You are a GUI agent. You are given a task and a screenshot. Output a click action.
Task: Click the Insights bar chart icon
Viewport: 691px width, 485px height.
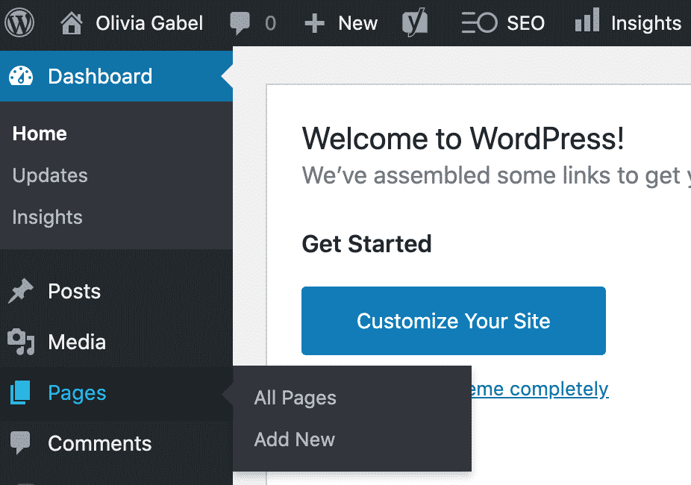click(587, 20)
